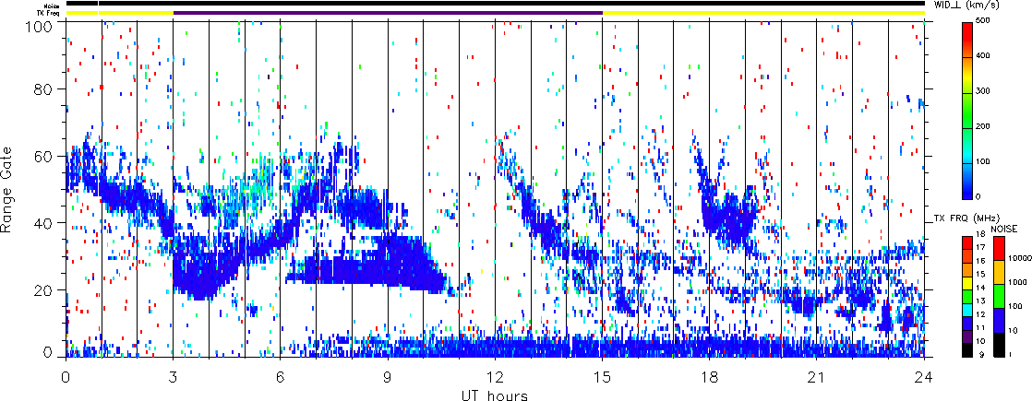
Task: Click the "24" UT hour tick label
Action: click(x=924, y=378)
